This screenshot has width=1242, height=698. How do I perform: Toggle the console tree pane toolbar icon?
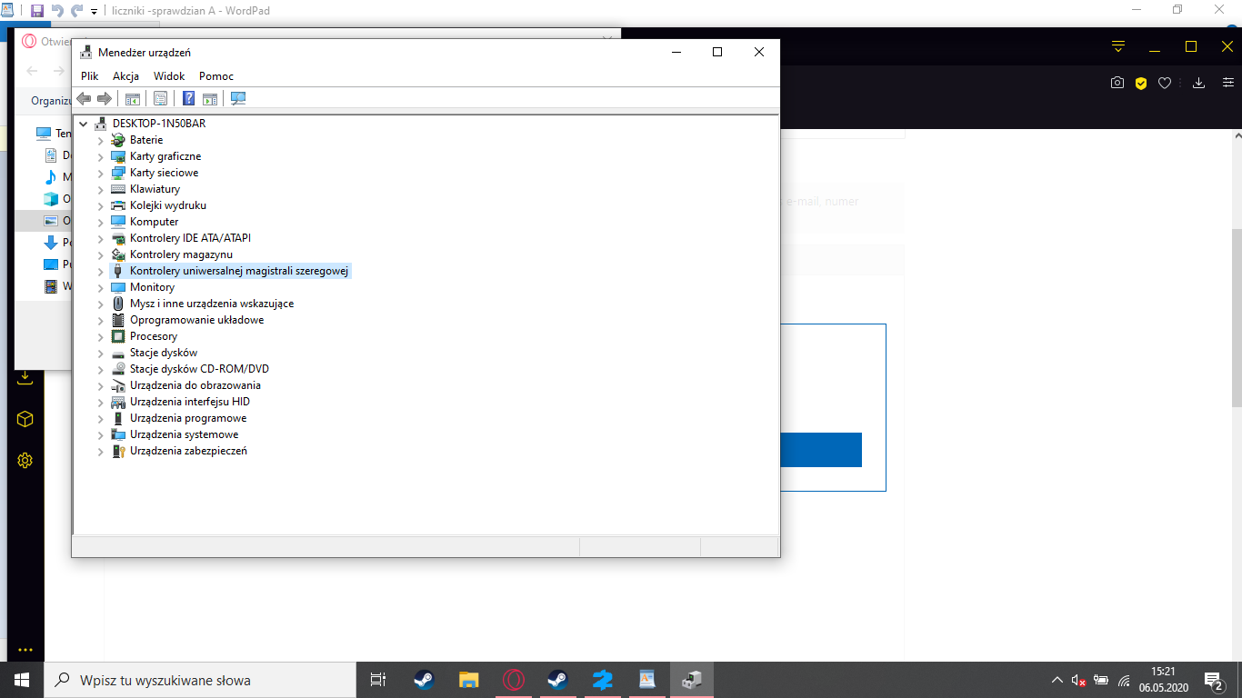pyautogui.click(x=133, y=98)
